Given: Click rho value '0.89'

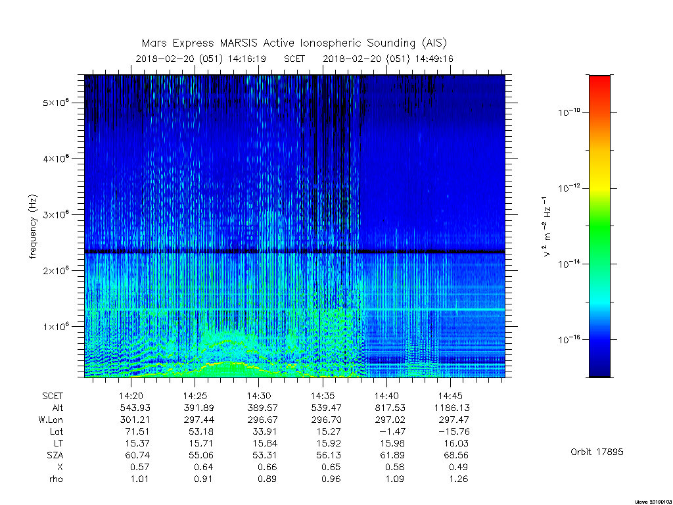Looking at the screenshot, I should coord(267,479).
